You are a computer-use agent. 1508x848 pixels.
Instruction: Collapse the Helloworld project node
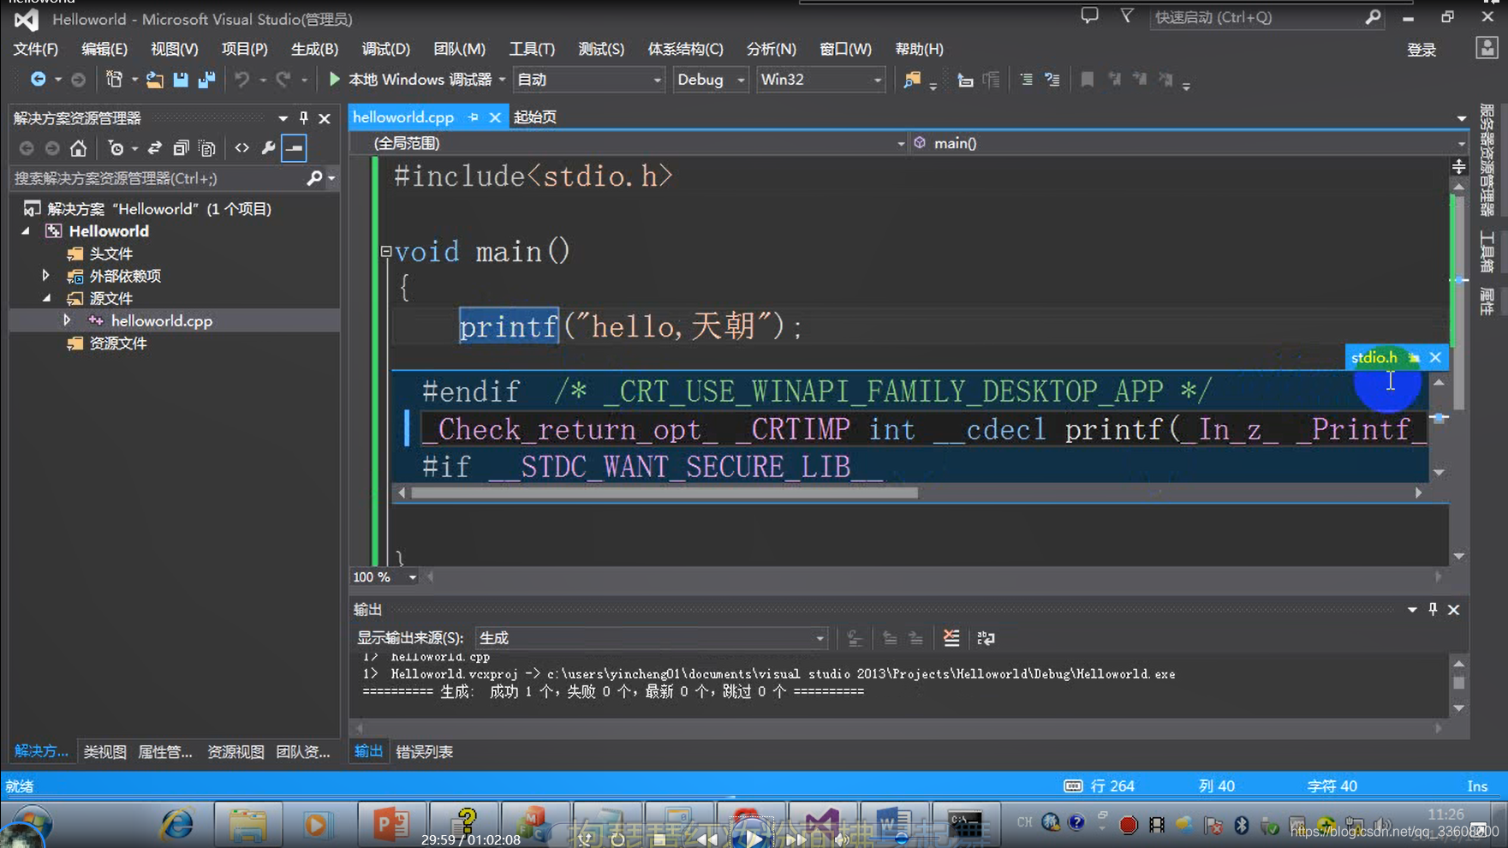26,231
